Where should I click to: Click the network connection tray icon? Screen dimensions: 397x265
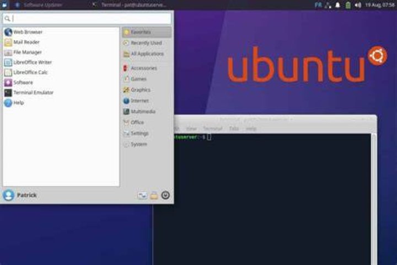[328, 5]
